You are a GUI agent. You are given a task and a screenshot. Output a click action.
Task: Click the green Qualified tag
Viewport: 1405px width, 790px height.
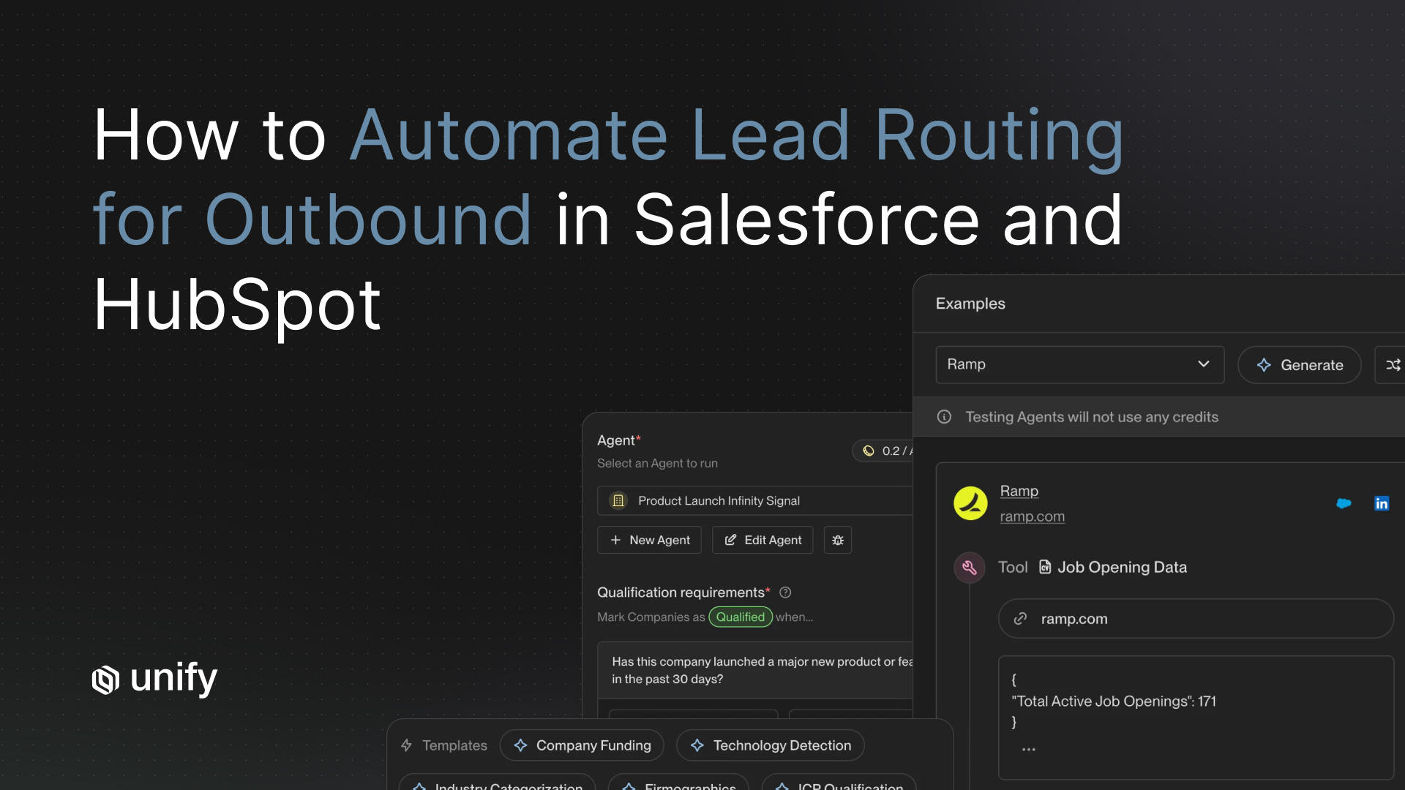tap(741, 617)
